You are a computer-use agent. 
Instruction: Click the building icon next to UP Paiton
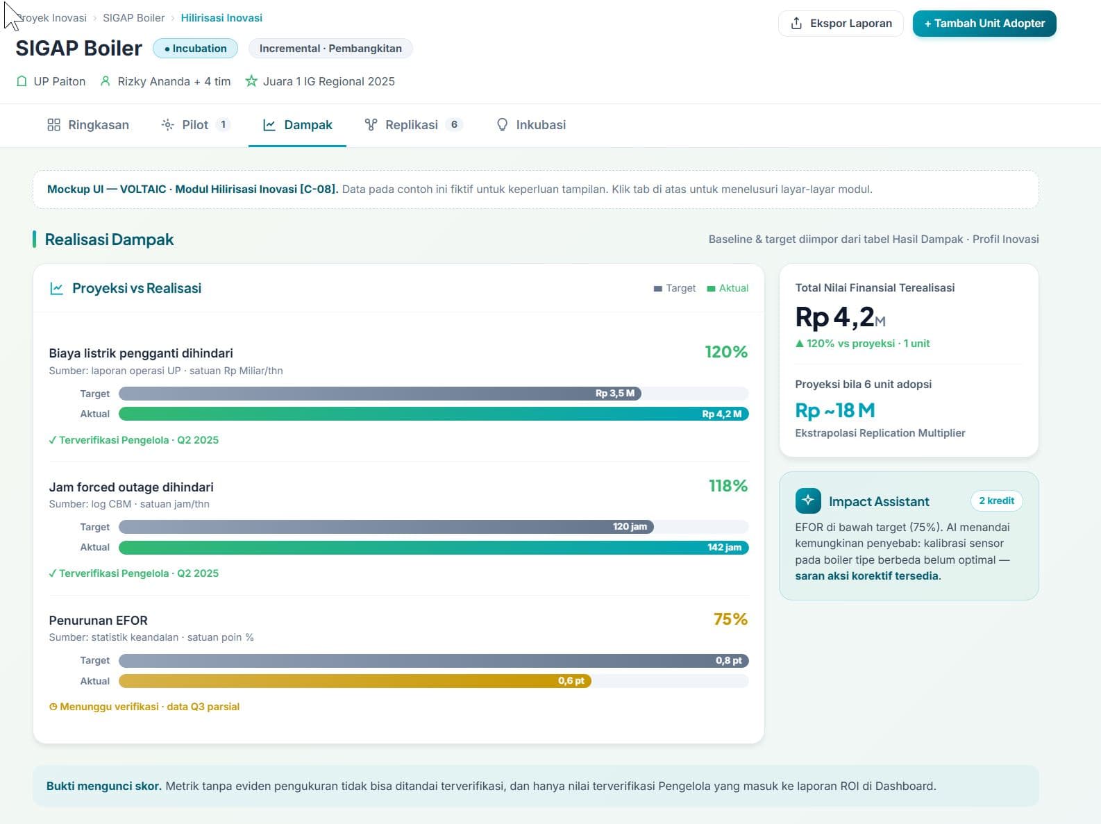[x=22, y=81]
